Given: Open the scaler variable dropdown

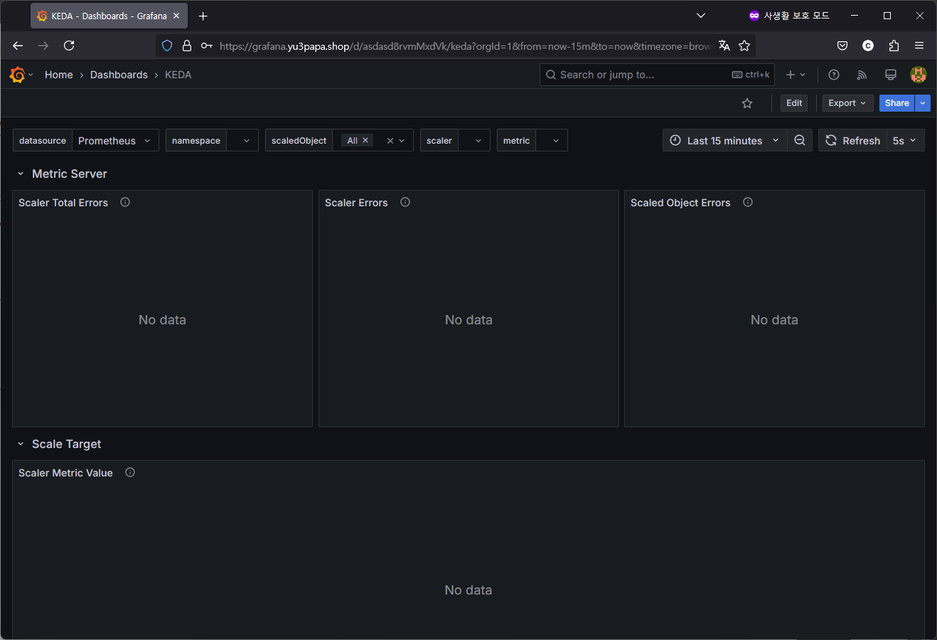Looking at the screenshot, I should [x=474, y=141].
